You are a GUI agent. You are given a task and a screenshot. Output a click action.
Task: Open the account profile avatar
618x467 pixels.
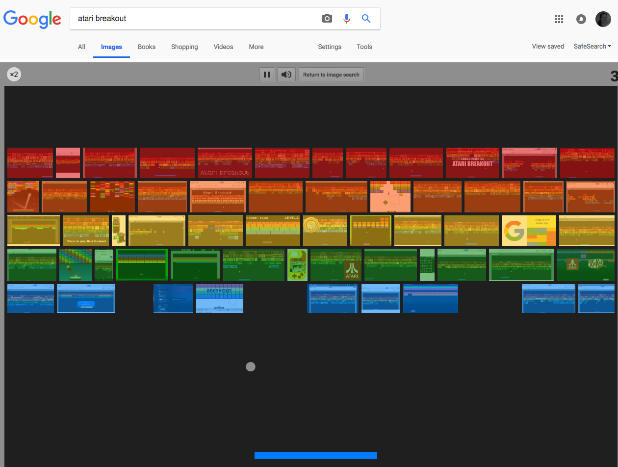point(603,19)
